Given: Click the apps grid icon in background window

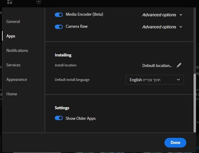Looking at the screenshot, I should point(10,2).
